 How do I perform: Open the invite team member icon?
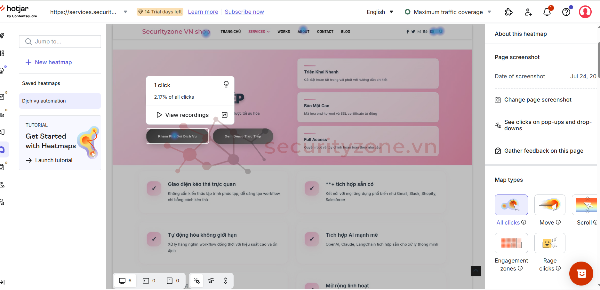coord(528,12)
